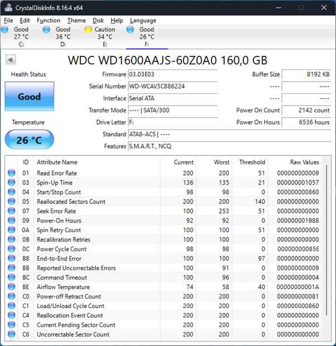Click the Standard field ATA8-ACS
The image size is (336, 346).
click(229, 134)
